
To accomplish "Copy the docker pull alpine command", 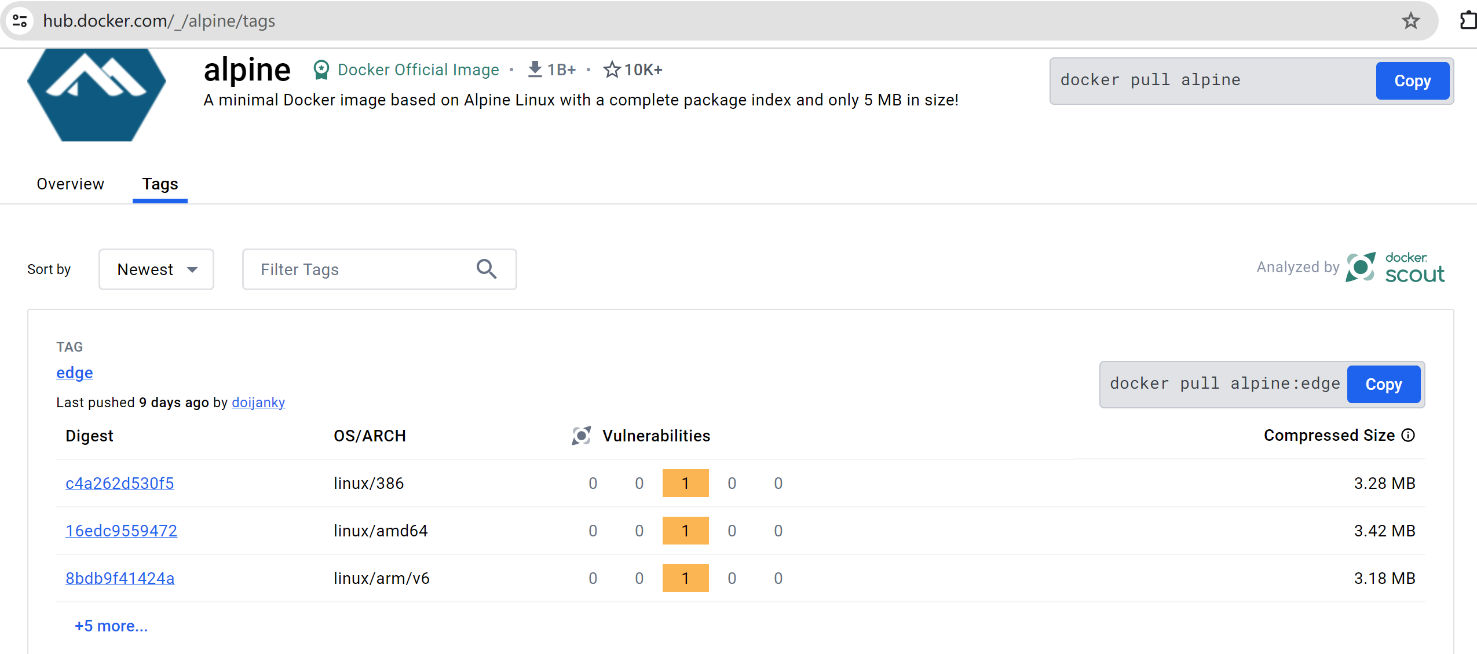I will 1412,81.
